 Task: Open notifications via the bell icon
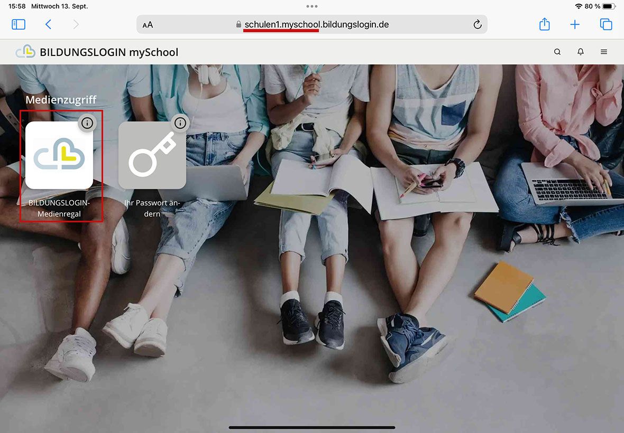tap(581, 52)
